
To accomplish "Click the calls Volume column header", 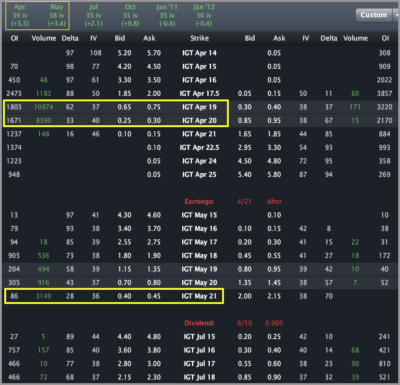I will pos(44,38).
